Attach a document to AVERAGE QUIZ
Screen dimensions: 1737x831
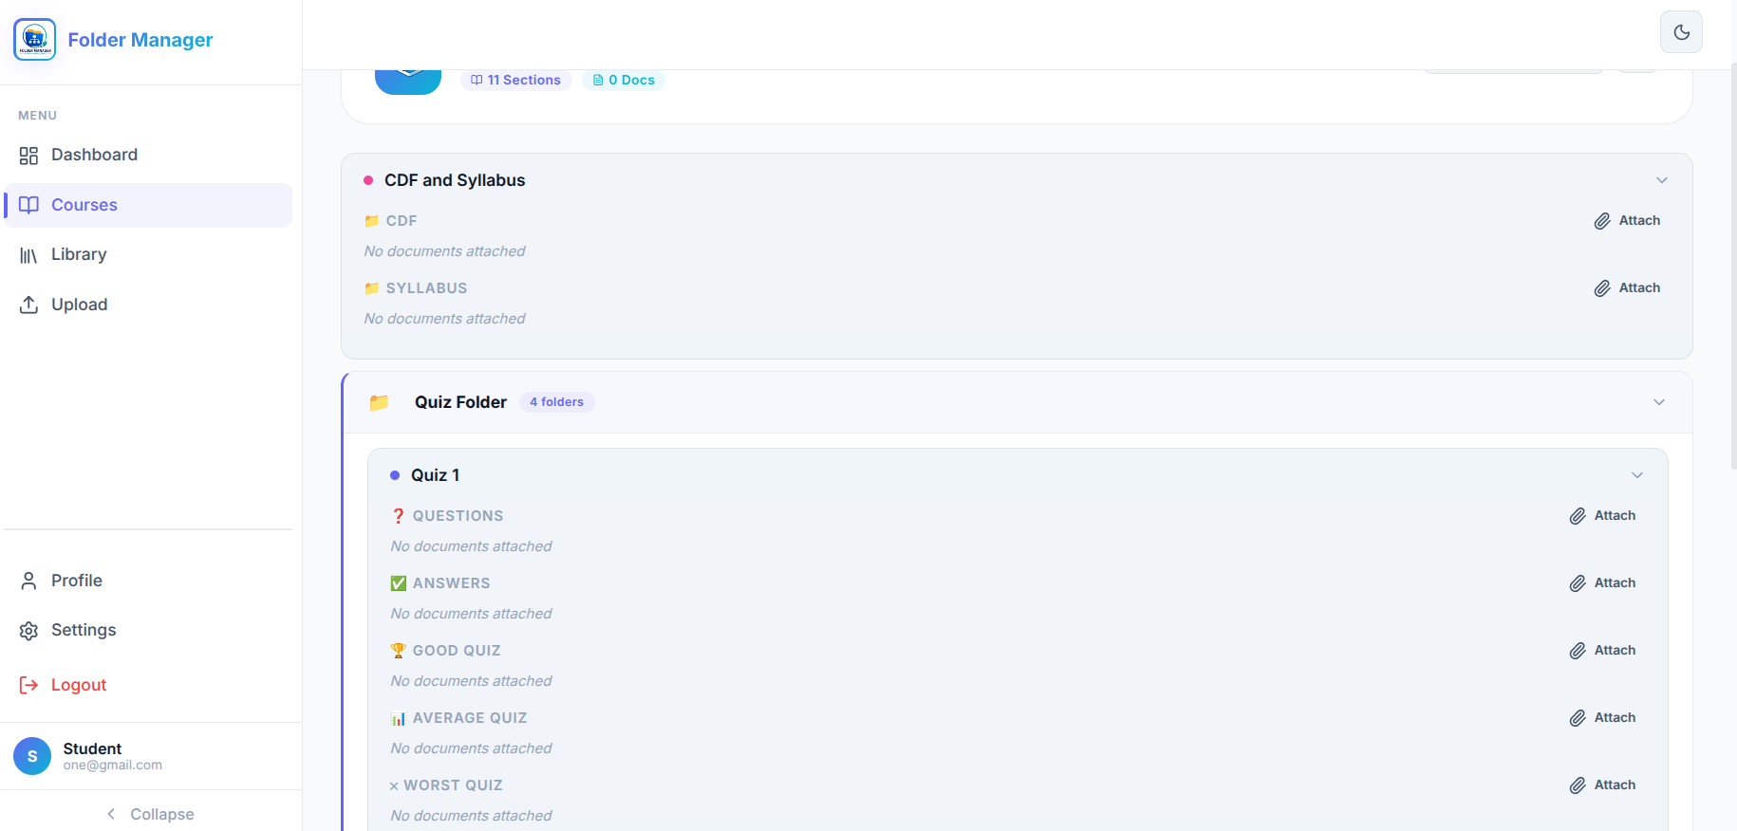(1603, 718)
